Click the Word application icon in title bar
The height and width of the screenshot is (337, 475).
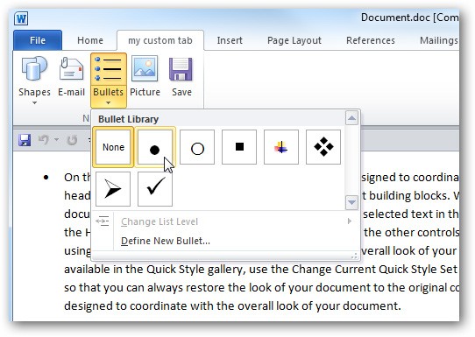click(21, 18)
